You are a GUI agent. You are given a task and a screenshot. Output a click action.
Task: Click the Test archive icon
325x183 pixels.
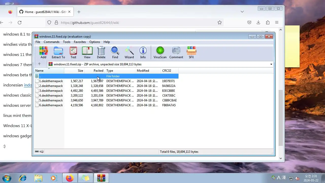point(73,53)
